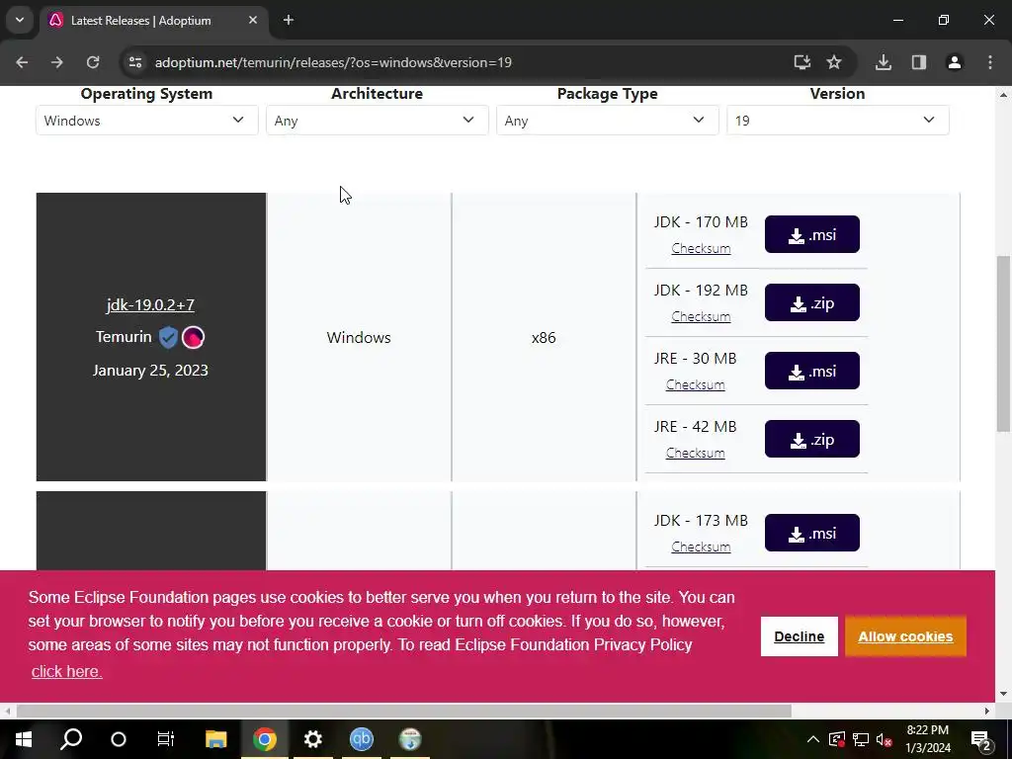Open Operating System dropdown showing Windows

tap(146, 120)
